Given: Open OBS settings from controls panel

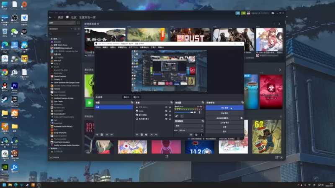Looking at the screenshot, I should (224, 127).
